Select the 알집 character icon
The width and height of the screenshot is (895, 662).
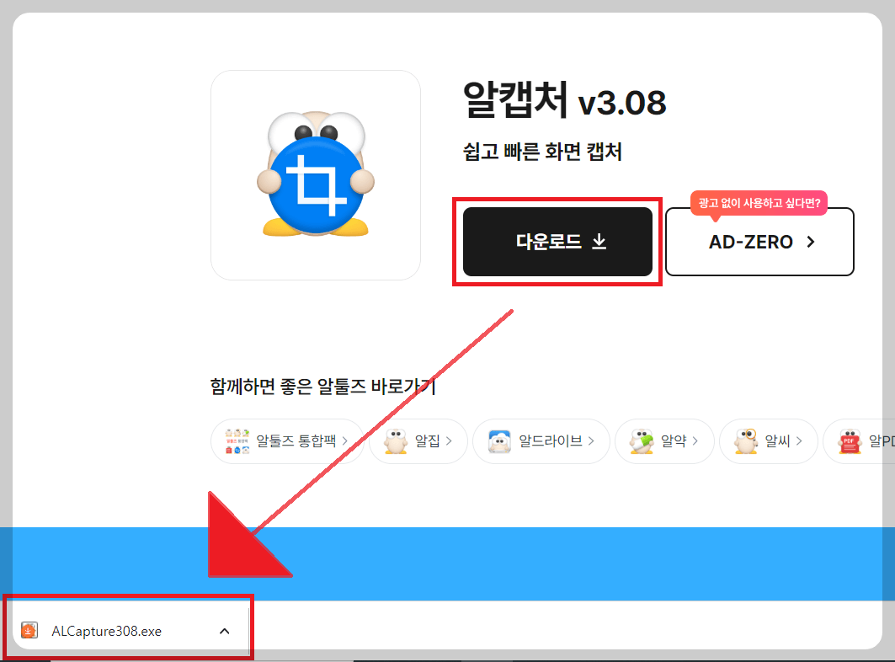(395, 440)
